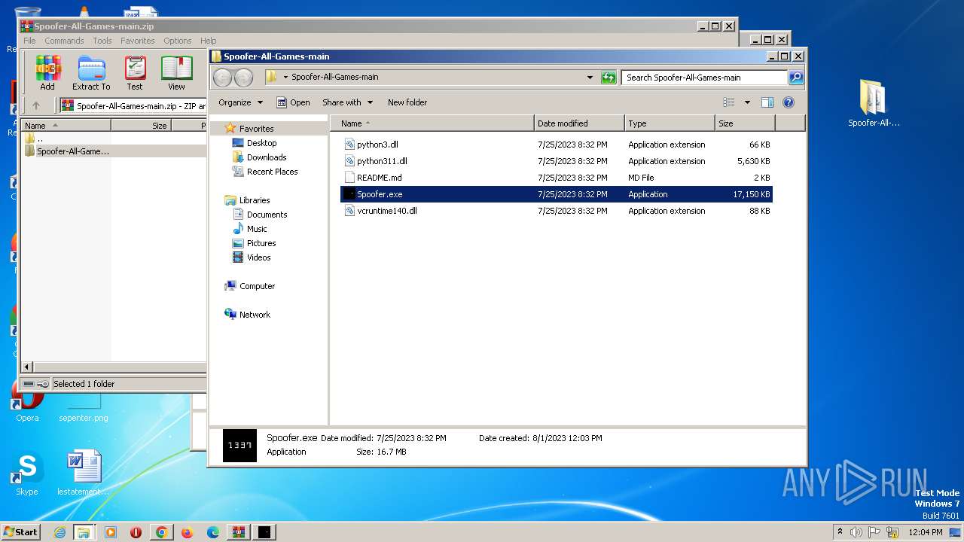The width and height of the screenshot is (964, 542).
Task: Click the black application taskbar button
Action: pyautogui.click(x=264, y=532)
